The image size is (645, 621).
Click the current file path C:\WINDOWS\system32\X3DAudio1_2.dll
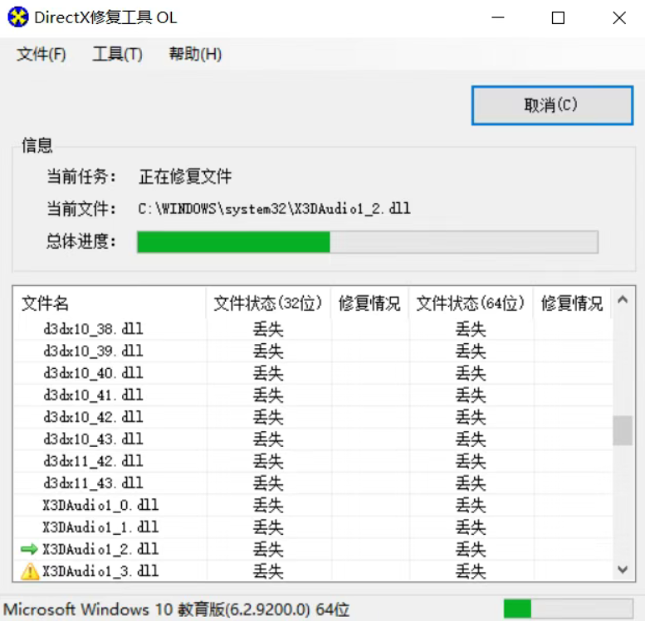tap(274, 209)
